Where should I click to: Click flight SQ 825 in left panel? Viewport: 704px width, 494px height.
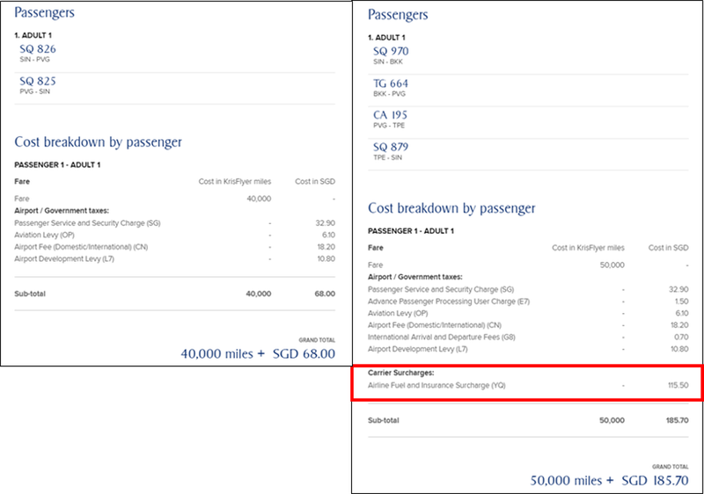tap(38, 81)
